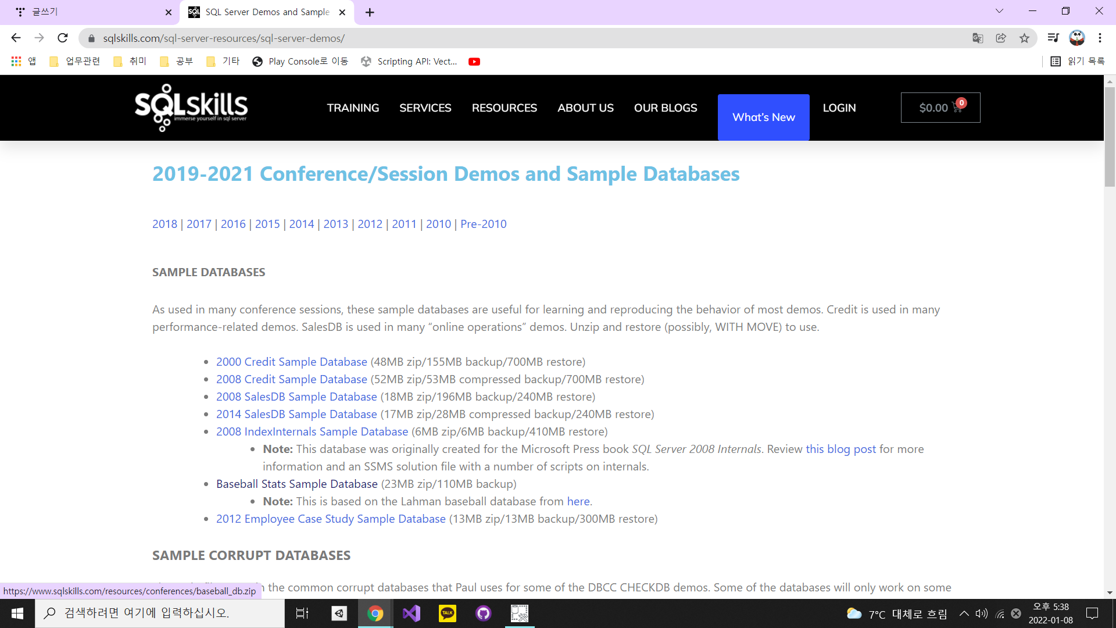The image size is (1116, 628).
Task: Open the TRAINING menu
Action: coord(353,108)
